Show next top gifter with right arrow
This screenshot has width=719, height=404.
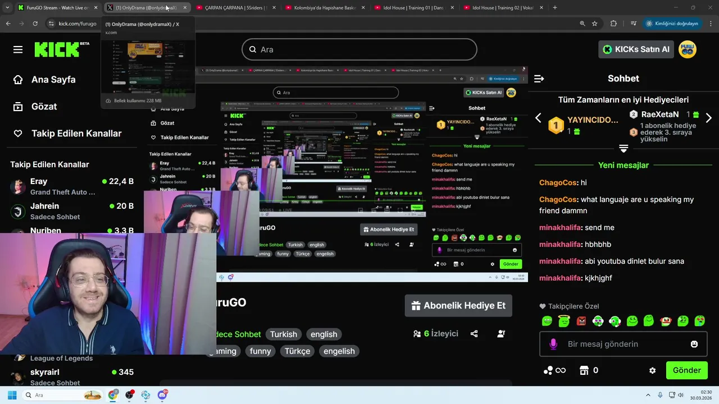pyautogui.click(x=708, y=118)
